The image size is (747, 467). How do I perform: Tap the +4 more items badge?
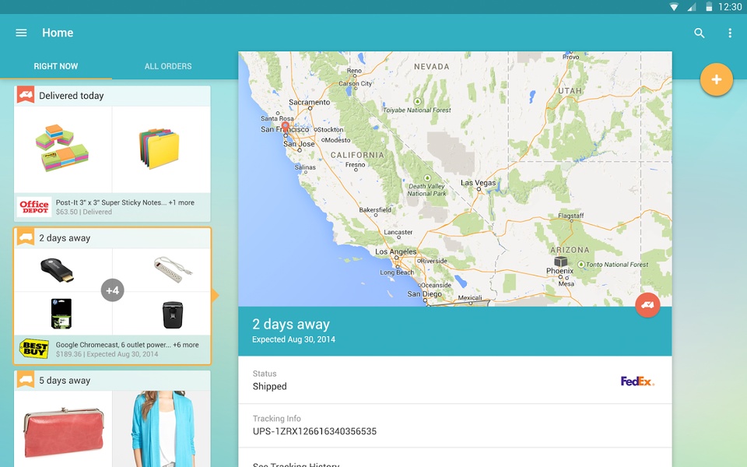(112, 290)
